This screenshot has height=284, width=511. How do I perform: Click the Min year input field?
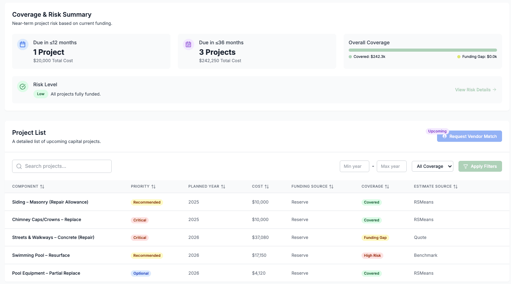coord(355,166)
